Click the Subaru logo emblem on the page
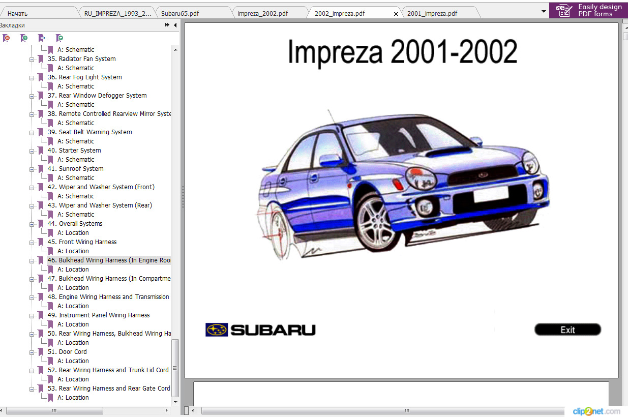This screenshot has width=628, height=417. point(217,330)
